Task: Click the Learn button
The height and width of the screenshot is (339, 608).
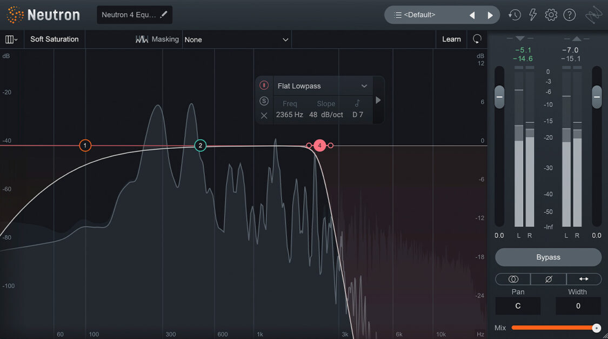Action: 451,39
